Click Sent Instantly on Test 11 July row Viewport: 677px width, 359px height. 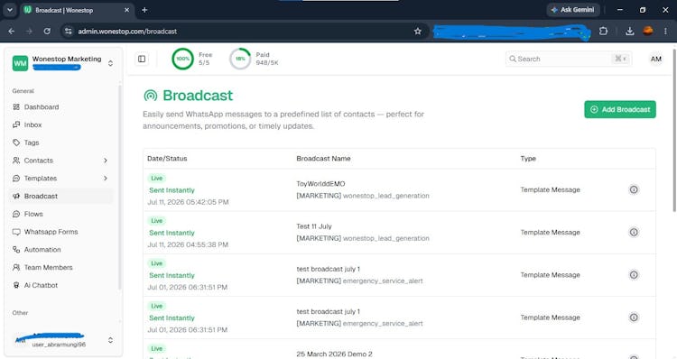pyautogui.click(x=172, y=233)
